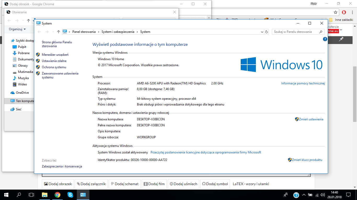Expand the System address bar history dropdown
The image size is (357, 200).
tap(262, 32)
